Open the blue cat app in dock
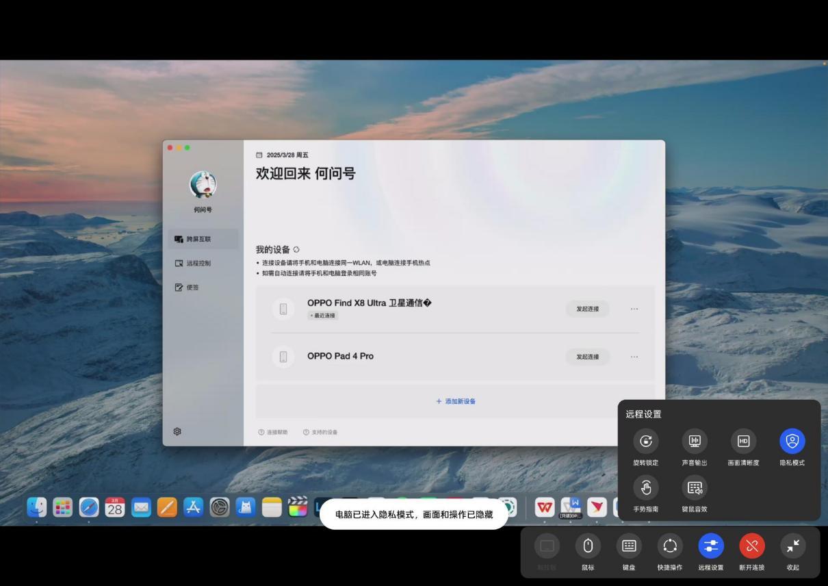This screenshot has height=586, width=828. pyautogui.click(x=246, y=507)
